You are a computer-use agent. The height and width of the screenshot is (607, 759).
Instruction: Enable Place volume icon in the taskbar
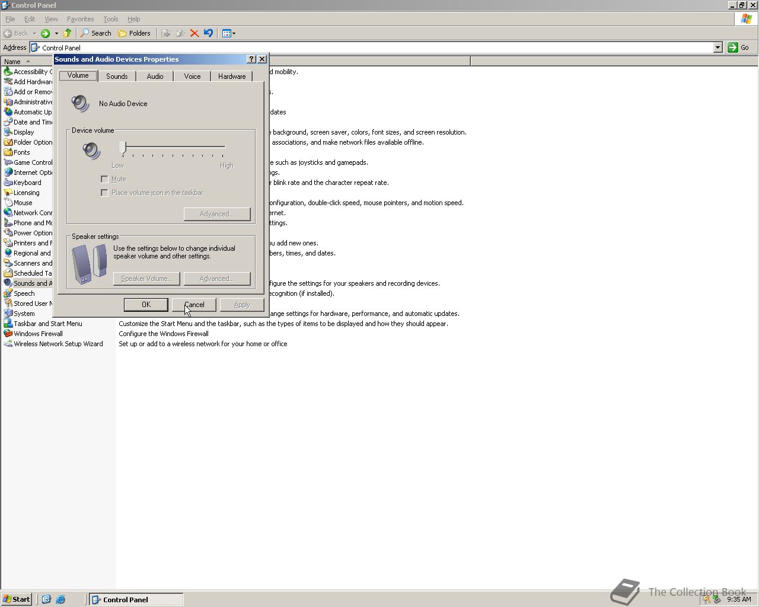tap(105, 193)
